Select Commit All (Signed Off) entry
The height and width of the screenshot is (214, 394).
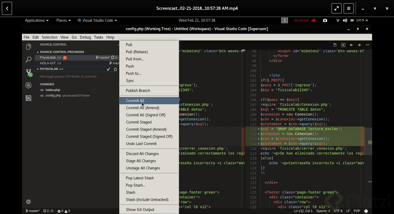click(149, 115)
